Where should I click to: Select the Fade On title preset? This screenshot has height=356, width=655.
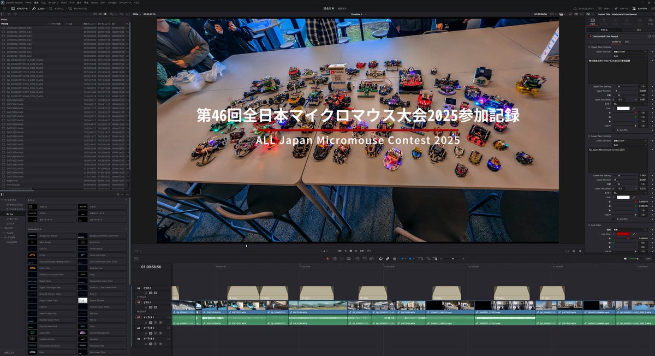(x=51, y=306)
